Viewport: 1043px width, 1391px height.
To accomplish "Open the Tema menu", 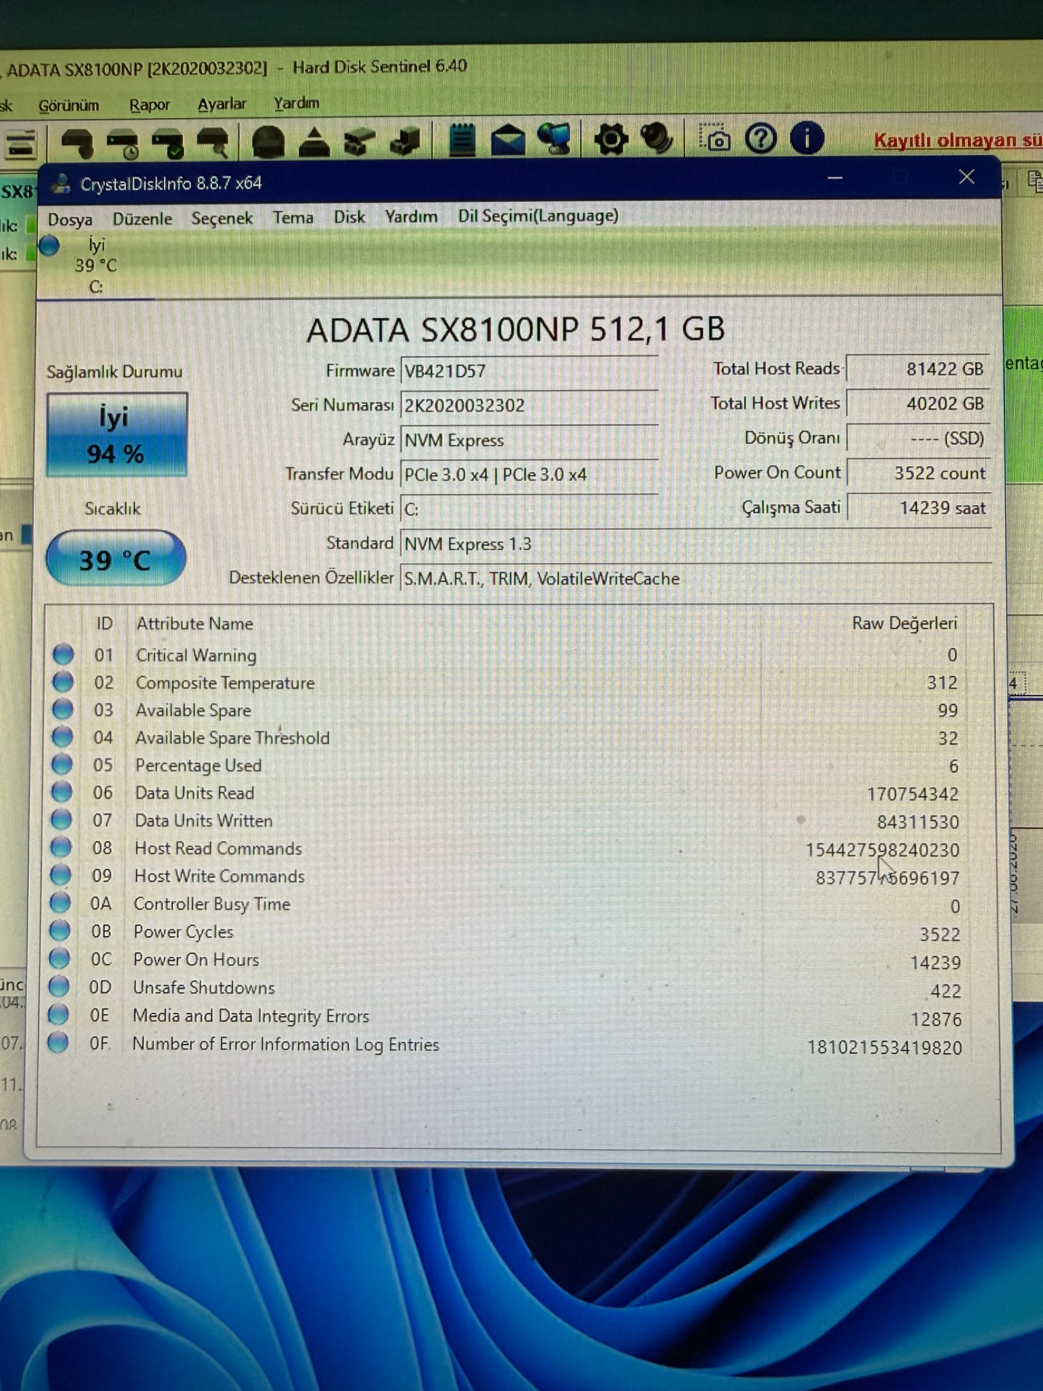I will pyautogui.click(x=293, y=218).
